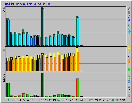Image resolution: width=132 pixels, height=103 pixels.
Task: Click the 443 visits axis label
Action: tap(4, 49)
